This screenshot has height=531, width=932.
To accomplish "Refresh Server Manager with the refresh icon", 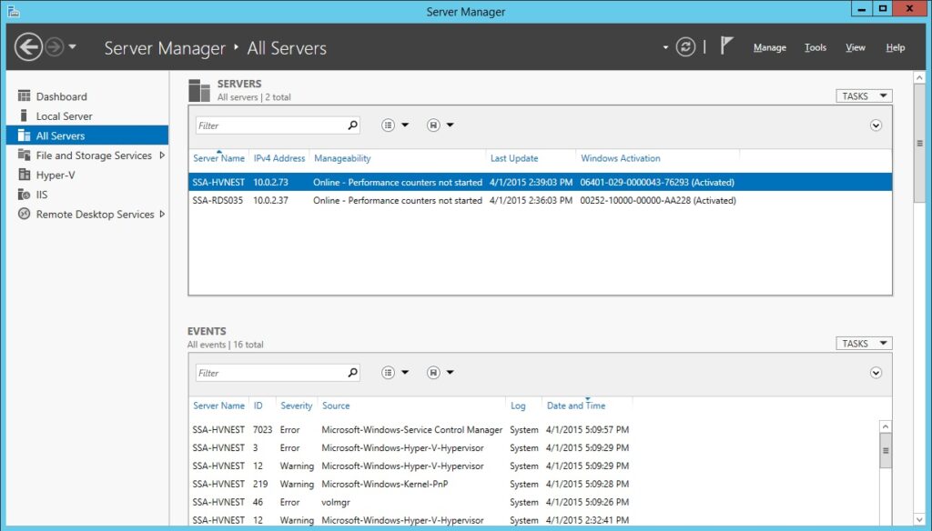I will pyautogui.click(x=685, y=46).
